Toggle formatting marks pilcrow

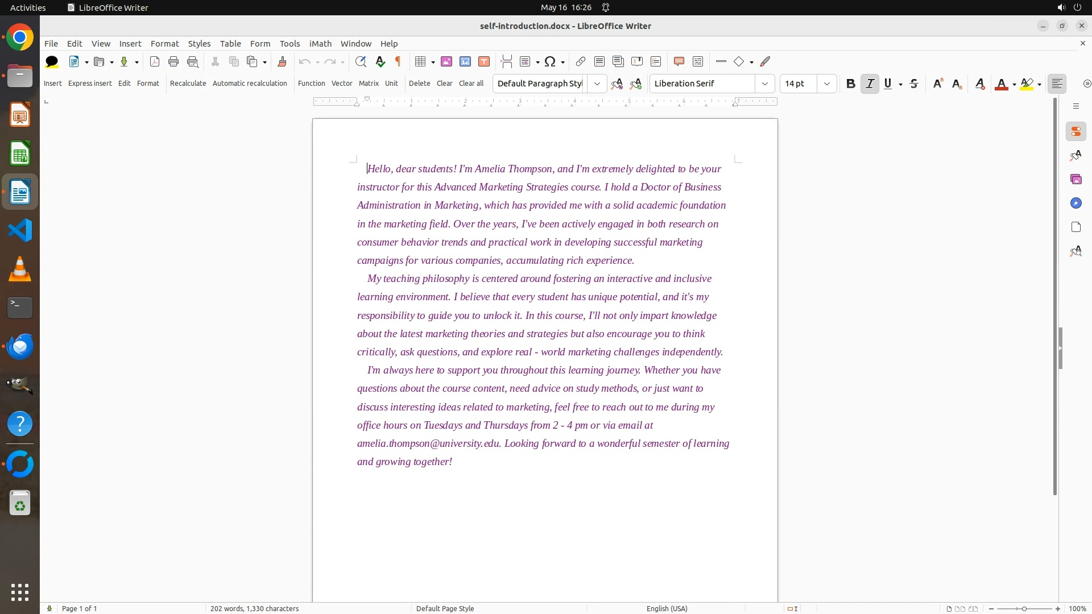tap(398, 61)
